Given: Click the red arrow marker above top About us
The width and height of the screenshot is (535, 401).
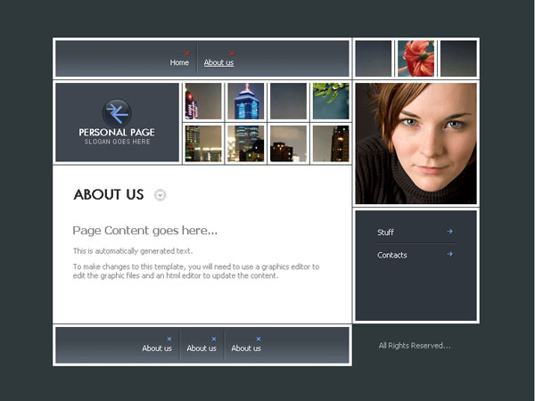Looking at the screenshot, I should point(231,53).
